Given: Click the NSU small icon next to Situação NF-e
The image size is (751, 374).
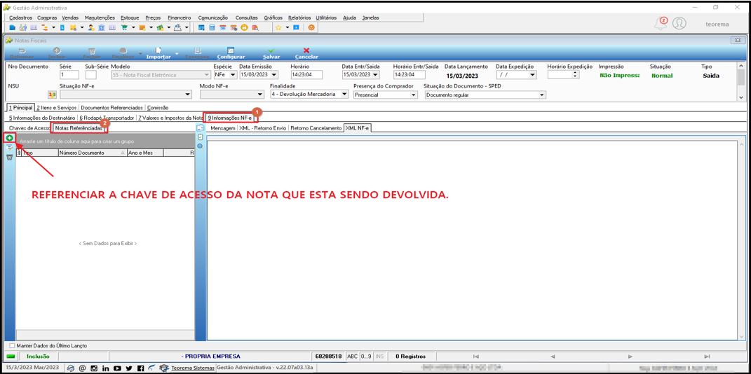Looking at the screenshot, I should point(52,95).
